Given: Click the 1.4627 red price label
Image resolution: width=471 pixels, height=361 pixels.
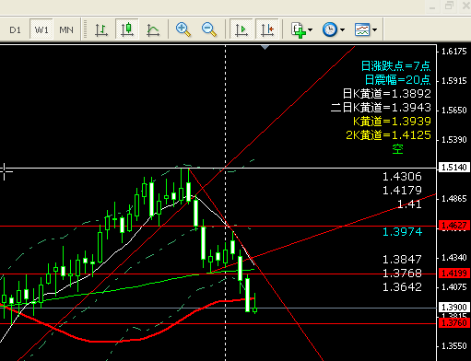Looking at the screenshot, I should (x=454, y=226).
